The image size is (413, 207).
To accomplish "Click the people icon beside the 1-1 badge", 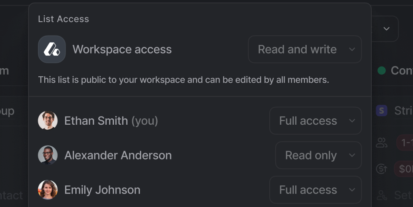I will (x=382, y=143).
